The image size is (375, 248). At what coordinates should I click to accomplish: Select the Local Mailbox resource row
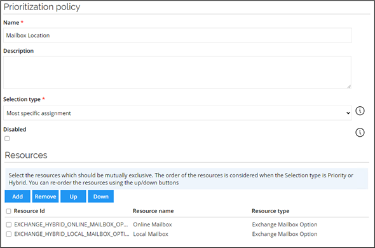(186, 234)
